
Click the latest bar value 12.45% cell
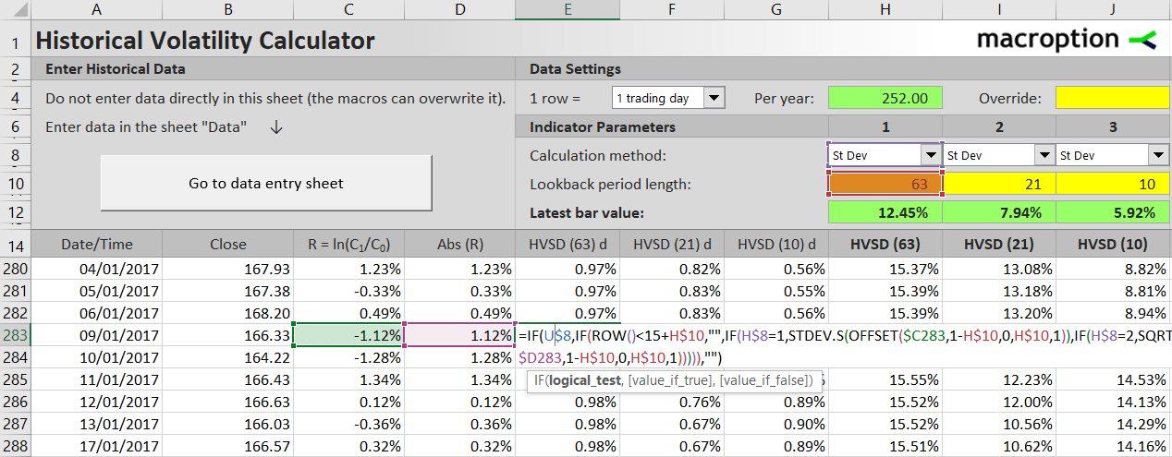[x=885, y=213]
